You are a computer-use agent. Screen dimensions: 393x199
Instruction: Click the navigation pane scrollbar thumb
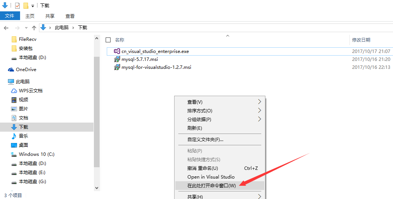pyautogui.click(x=97, y=112)
